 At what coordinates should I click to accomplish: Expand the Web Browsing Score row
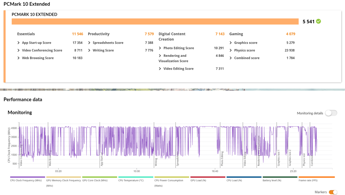point(19,58)
